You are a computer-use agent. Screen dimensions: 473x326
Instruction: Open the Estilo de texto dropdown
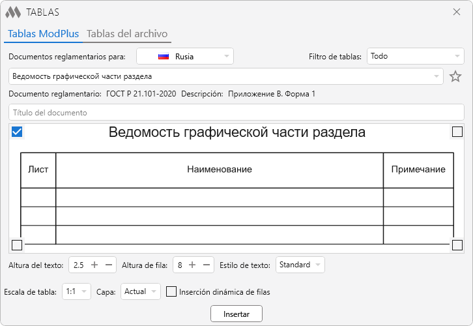point(300,265)
